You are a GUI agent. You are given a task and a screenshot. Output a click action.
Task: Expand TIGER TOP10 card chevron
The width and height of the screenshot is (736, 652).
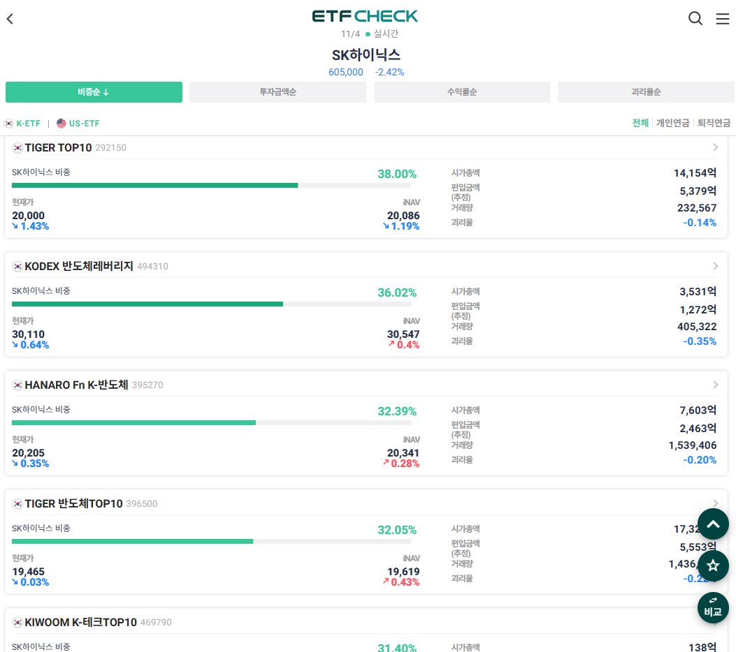point(715,147)
